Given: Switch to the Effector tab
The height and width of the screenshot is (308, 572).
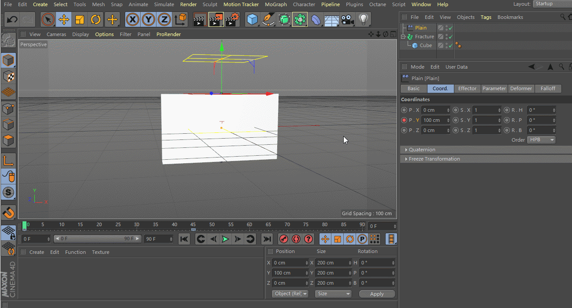Looking at the screenshot, I should pyautogui.click(x=467, y=88).
